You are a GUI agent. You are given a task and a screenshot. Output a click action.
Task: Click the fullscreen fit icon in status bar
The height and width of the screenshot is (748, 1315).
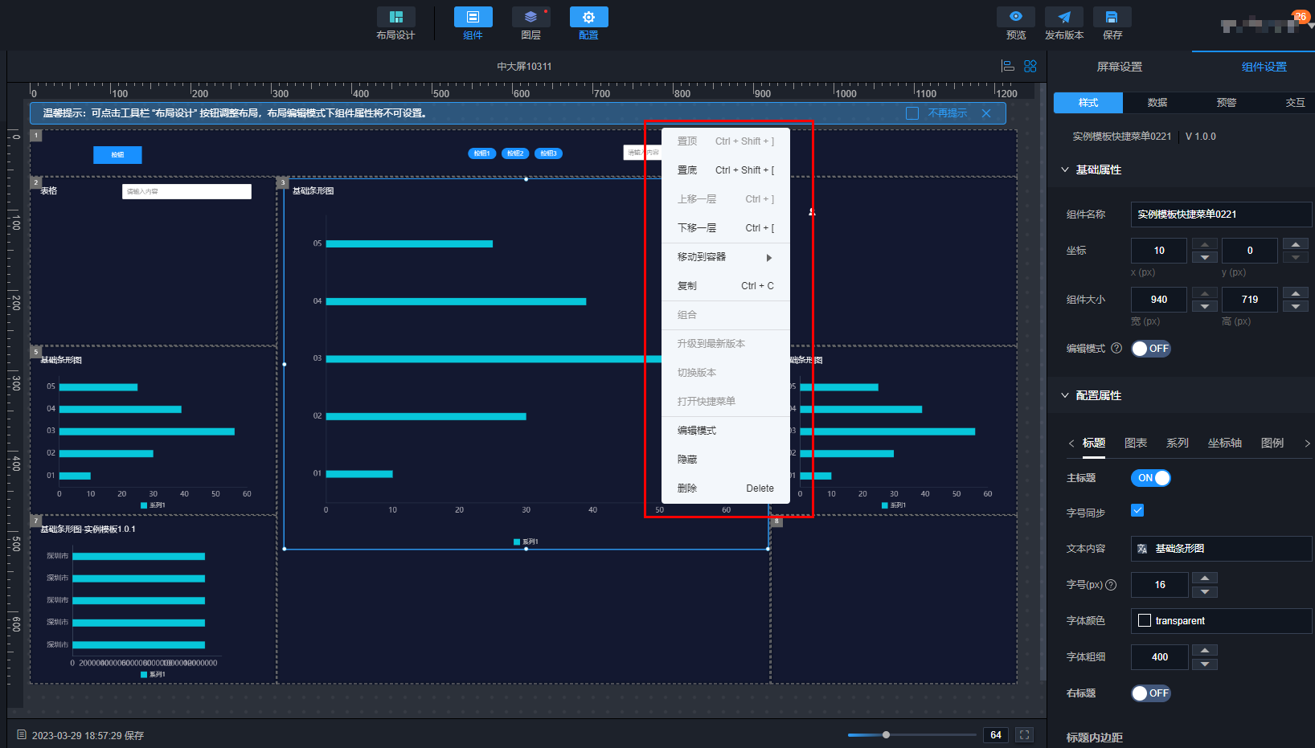click(x=1024, y=734)
